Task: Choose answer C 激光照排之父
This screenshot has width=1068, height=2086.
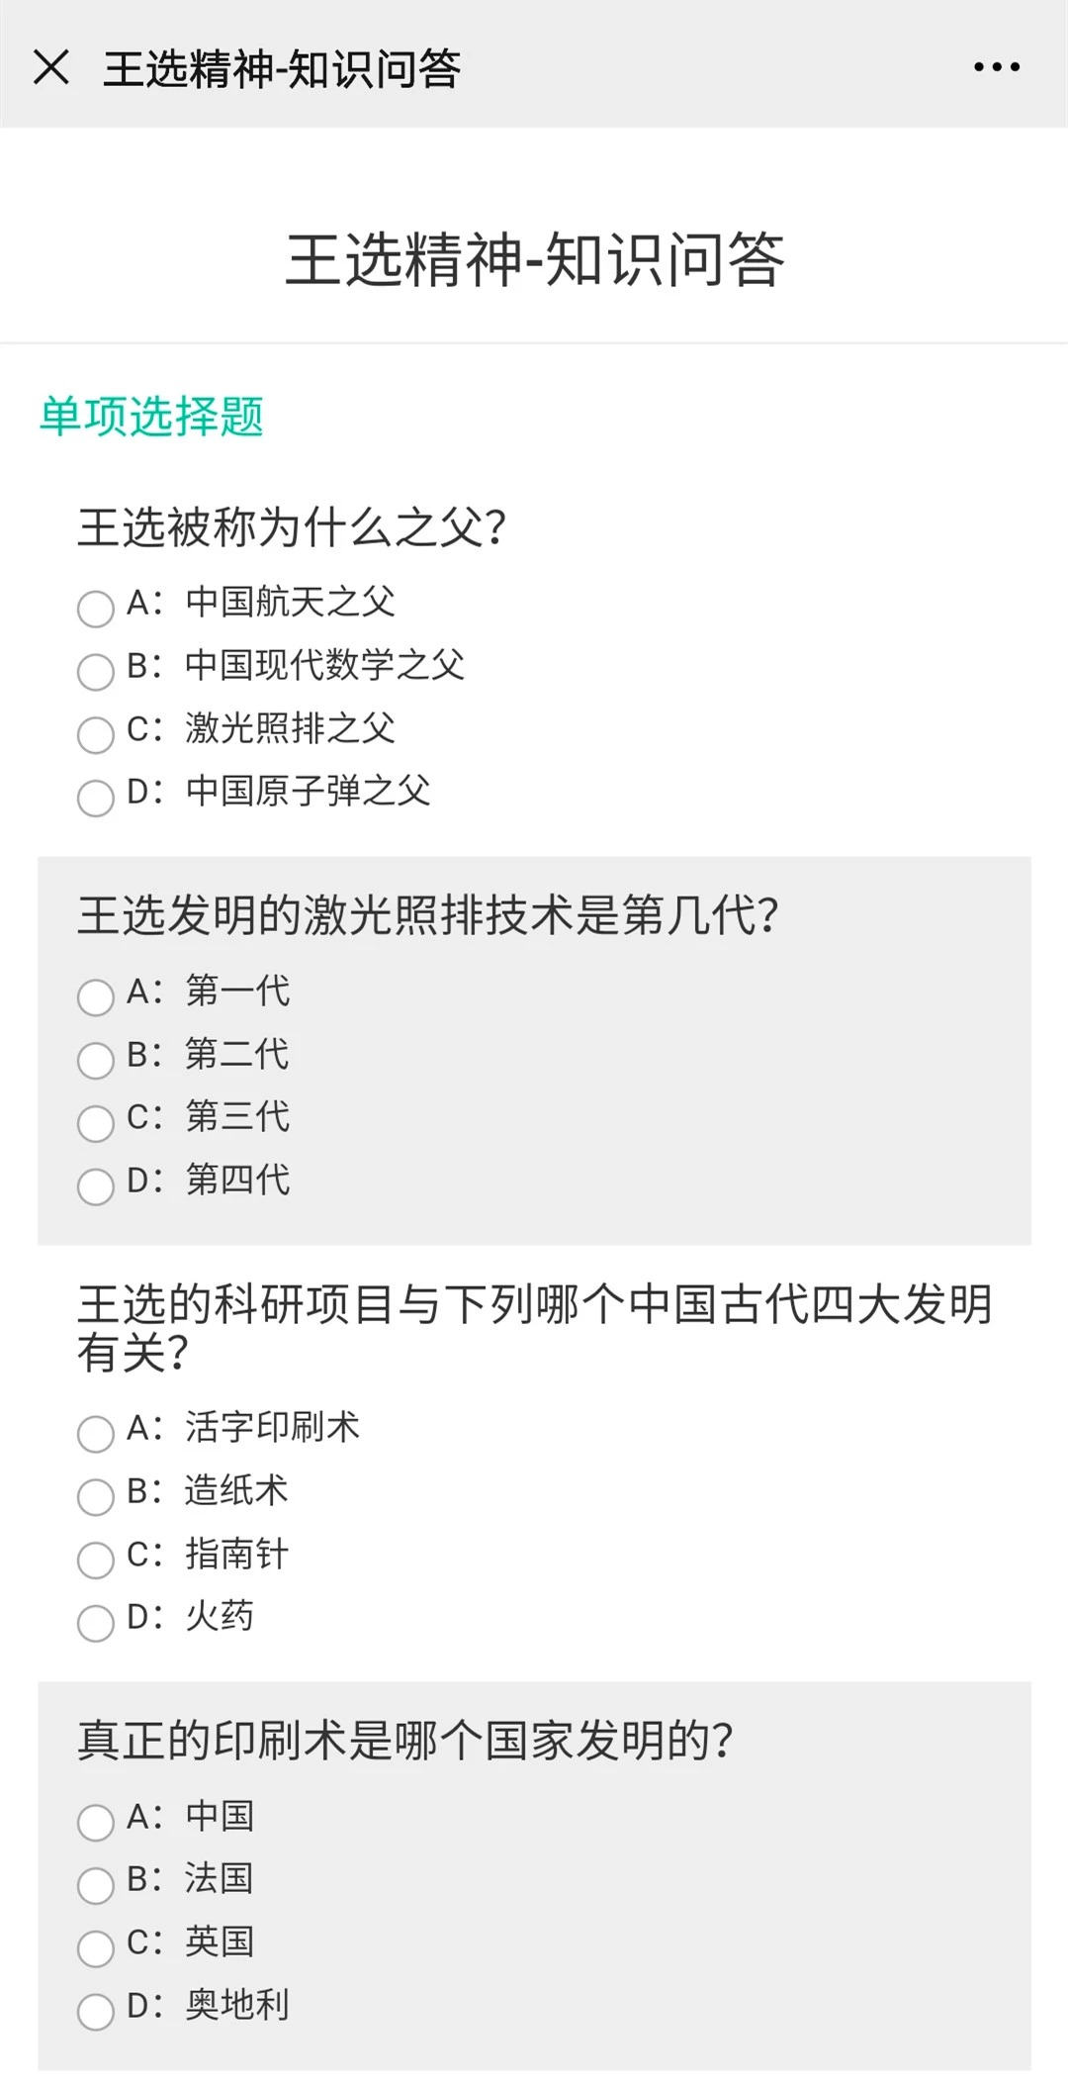Action: [96, 735]
